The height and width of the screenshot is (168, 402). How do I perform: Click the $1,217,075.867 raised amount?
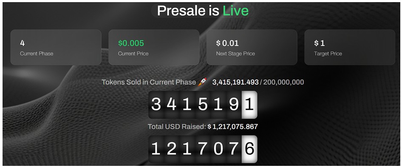click(x=233, y=126)
